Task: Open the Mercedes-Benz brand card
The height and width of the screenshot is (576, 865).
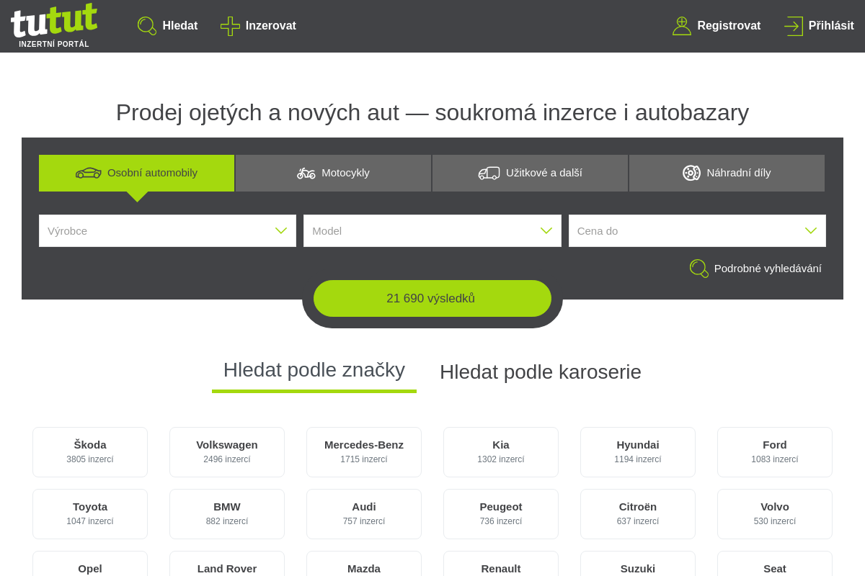Action: click(364, 452)
